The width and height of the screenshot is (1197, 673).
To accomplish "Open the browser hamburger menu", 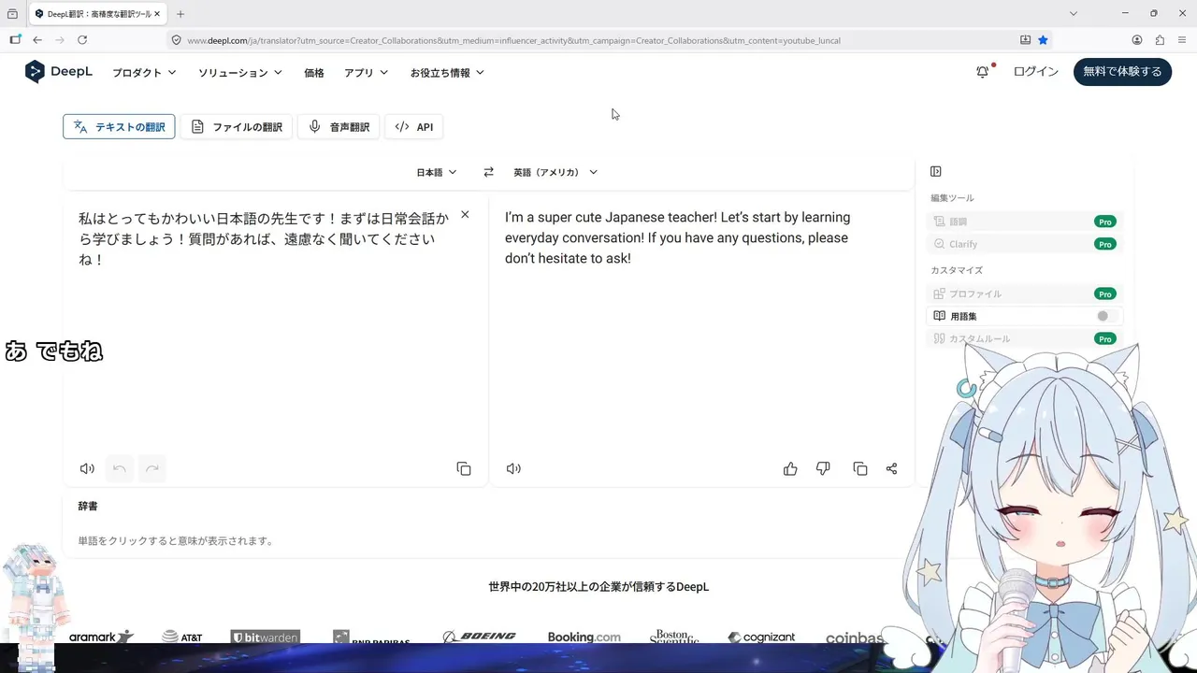I will click(x=1182, y=40).
